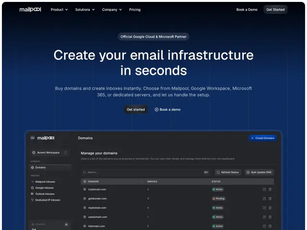Select Domains in the sidebar
307x230 pixels.
(x=50, y=167)
